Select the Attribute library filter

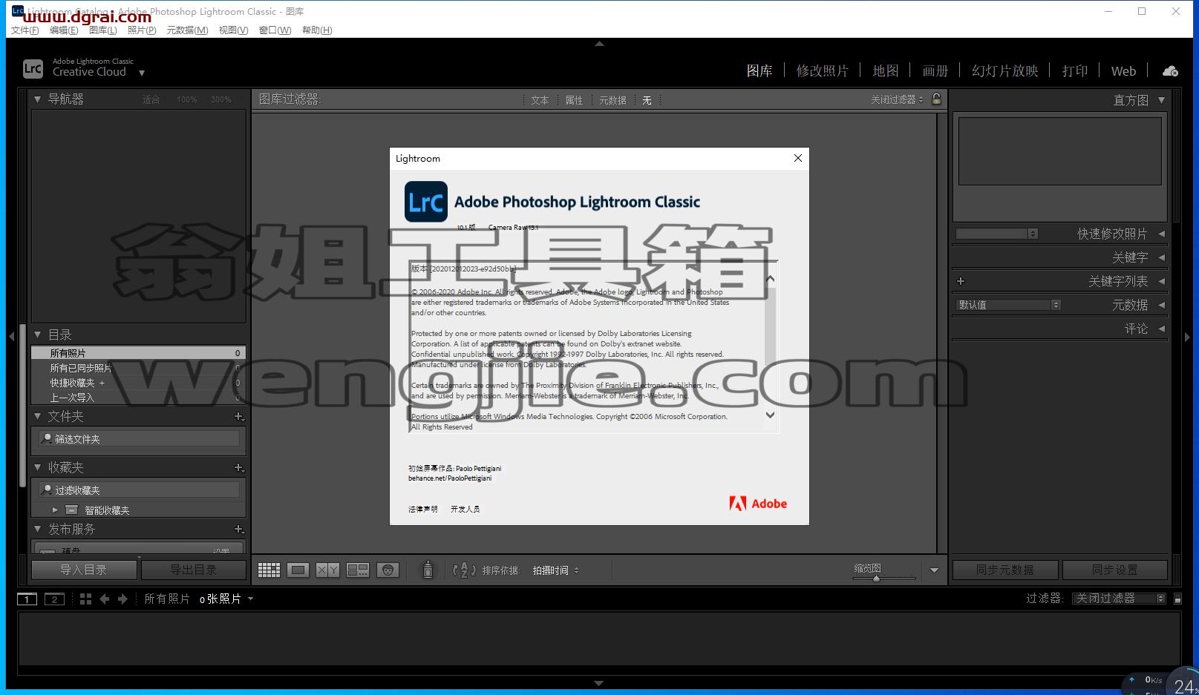574,100
